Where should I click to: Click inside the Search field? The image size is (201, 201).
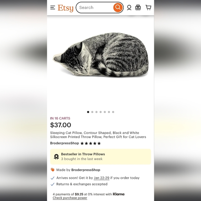[x=96, y=7]
